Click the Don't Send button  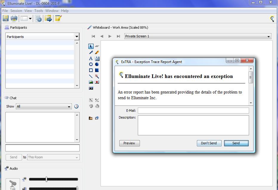point(209,143)
